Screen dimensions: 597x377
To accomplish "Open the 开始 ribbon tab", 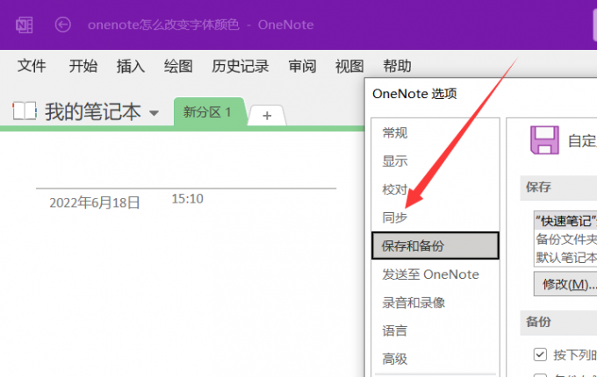I will pos(83,66).
